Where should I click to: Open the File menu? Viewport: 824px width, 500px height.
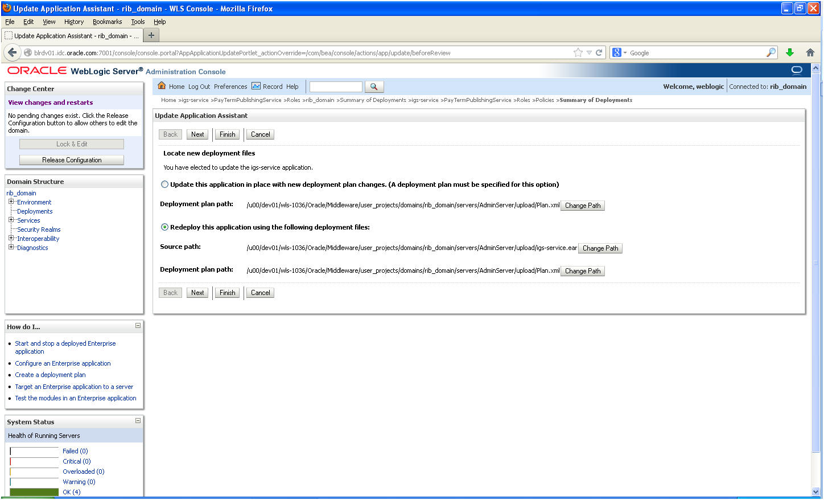click(x=10, y=22)
